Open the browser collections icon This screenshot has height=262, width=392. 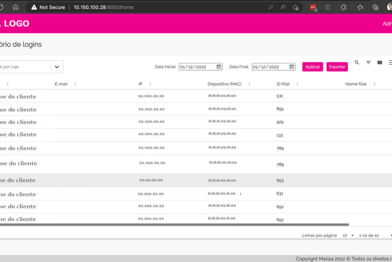375,7
